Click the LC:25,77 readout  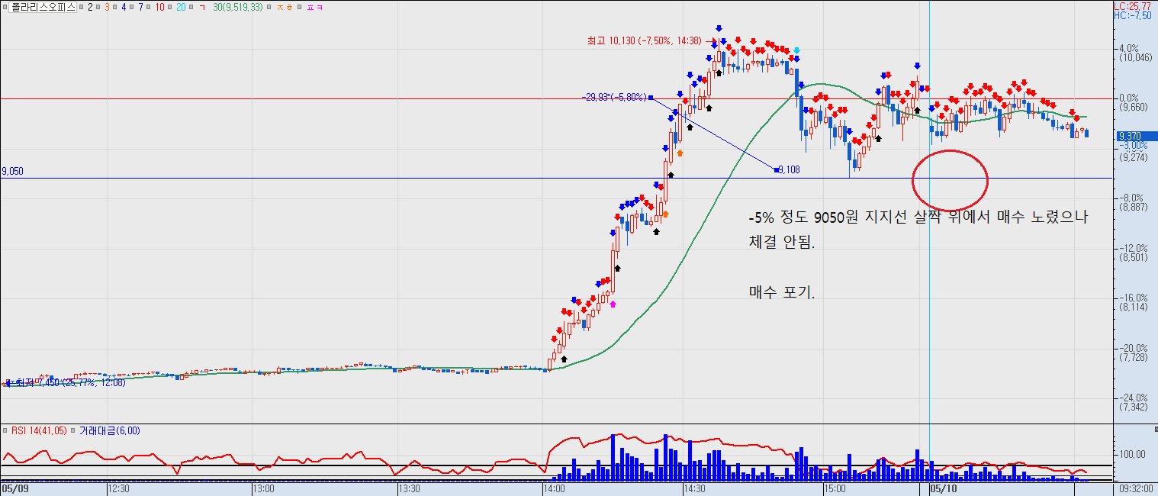(x=1134, y=5)
